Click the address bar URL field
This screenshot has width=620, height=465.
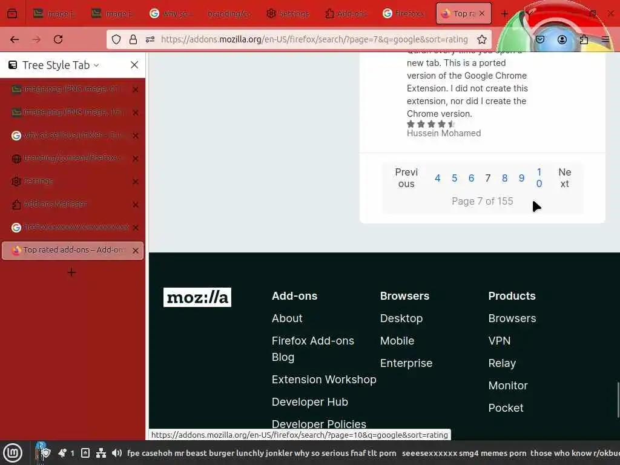[x=314, y=39]
